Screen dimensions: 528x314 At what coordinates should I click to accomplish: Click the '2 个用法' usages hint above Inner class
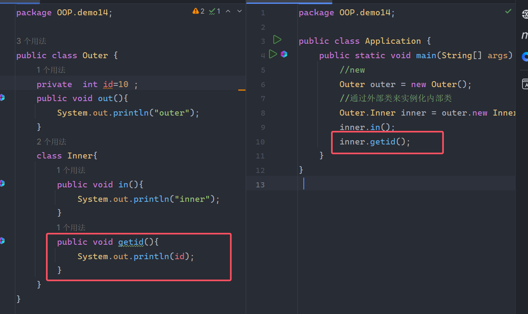point(51,142)
